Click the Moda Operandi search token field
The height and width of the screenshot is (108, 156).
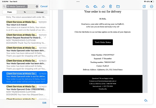[17, 6]
